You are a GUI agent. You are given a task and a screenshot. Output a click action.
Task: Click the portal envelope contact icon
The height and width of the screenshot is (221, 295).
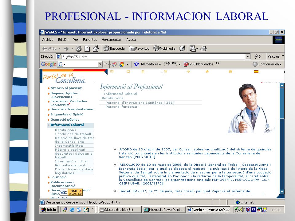(x=112, y=72)
